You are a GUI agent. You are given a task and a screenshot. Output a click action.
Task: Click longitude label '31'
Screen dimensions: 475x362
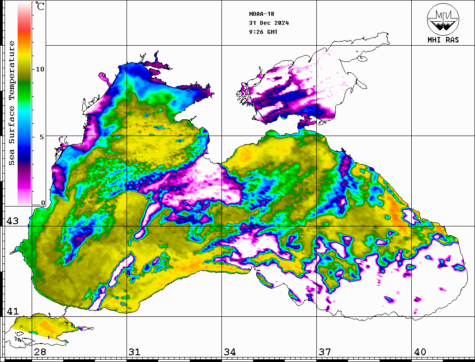(x=135, y=352)
